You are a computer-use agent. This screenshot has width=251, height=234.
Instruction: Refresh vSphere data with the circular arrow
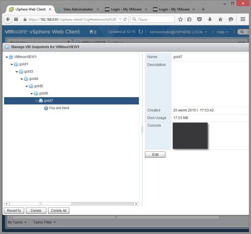141,32
